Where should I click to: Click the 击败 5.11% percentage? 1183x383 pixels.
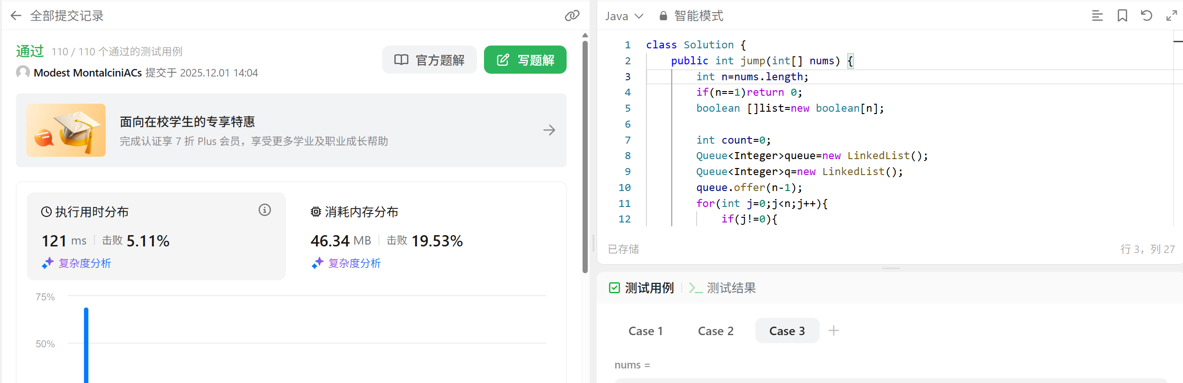click(x=136, y=241)
